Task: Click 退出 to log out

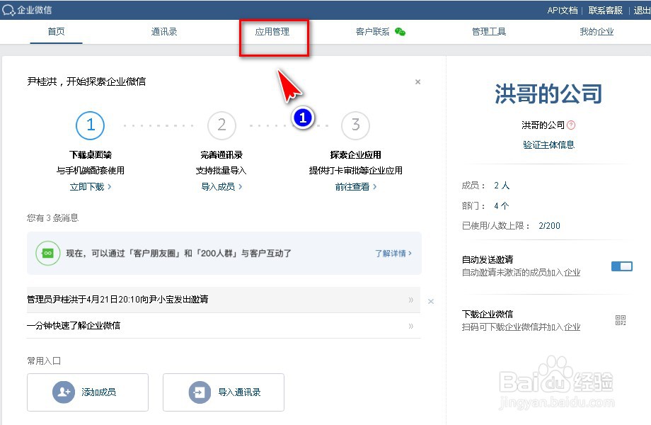Action: [642, 11]
